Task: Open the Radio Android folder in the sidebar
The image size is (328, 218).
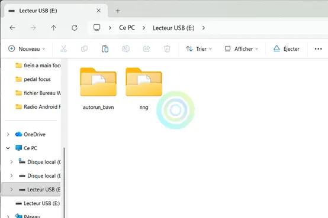Action: tap(38, 107)
